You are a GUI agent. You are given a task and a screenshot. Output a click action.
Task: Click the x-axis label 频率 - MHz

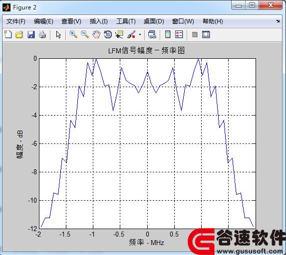(146, 243)
